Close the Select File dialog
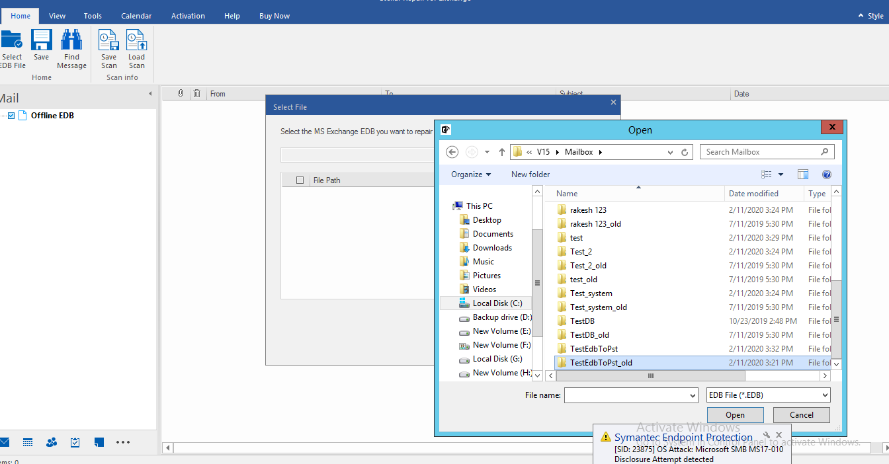The height and width of the screenshot is (464, 889). (613, 102)
